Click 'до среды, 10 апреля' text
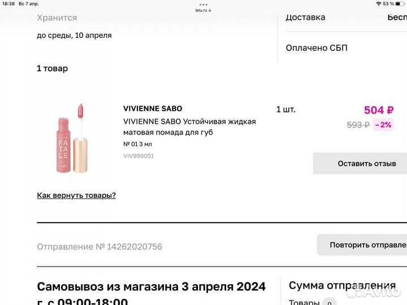This screenshot has height=305, width=407. pos(74,36)
